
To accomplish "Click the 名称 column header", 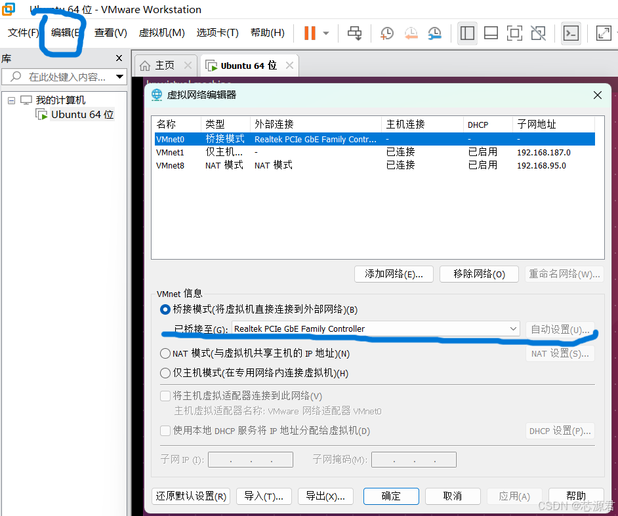I will [x=177, y=125].
